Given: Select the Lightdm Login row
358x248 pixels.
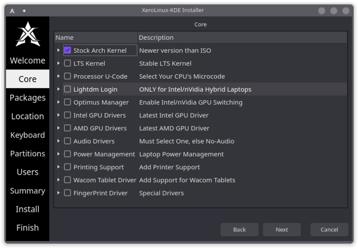Looking at the screenshot, I should pyautogui.click(x=95, y=89).
